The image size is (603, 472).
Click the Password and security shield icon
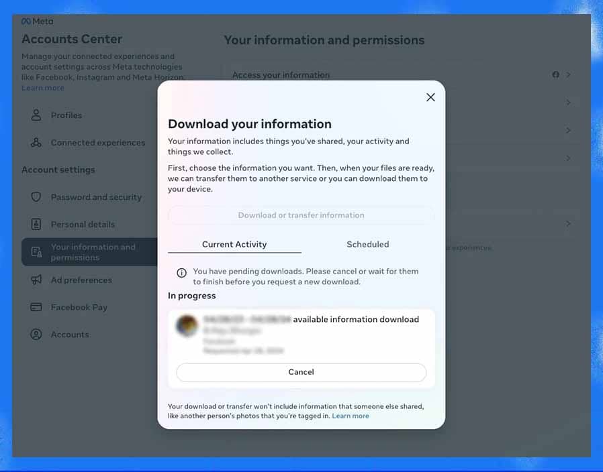(x=36, y=197)
